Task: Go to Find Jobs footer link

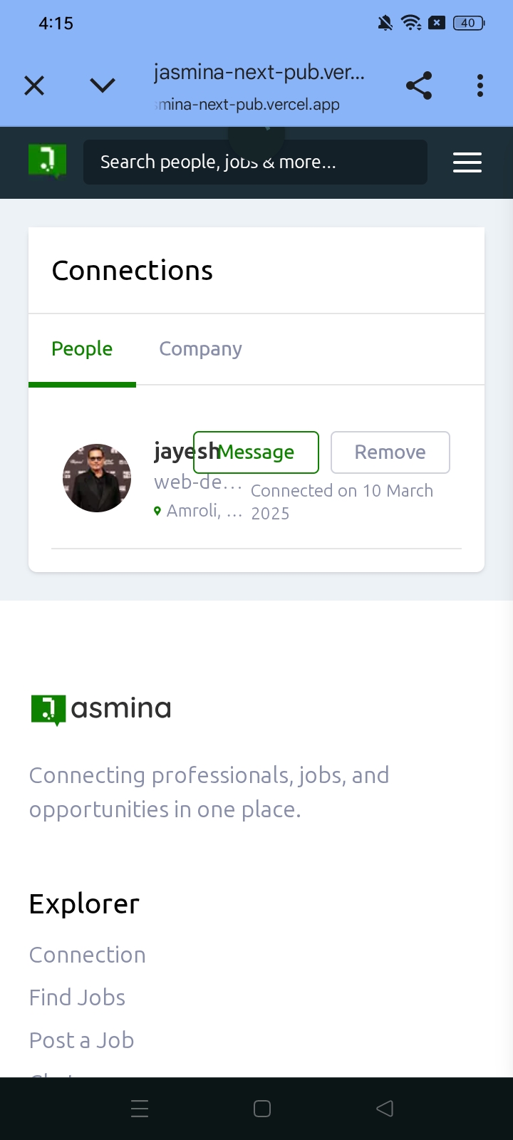Action: [x=78, y=997]
